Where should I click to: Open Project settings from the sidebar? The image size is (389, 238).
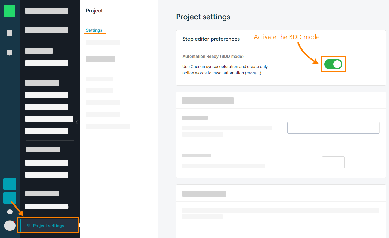(48, 225)
